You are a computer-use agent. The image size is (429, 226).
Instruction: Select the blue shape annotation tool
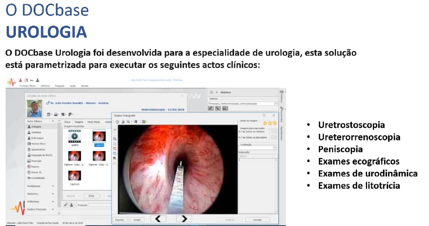(115, 153)
